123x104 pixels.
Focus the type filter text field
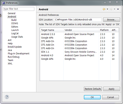click(19, 9)
